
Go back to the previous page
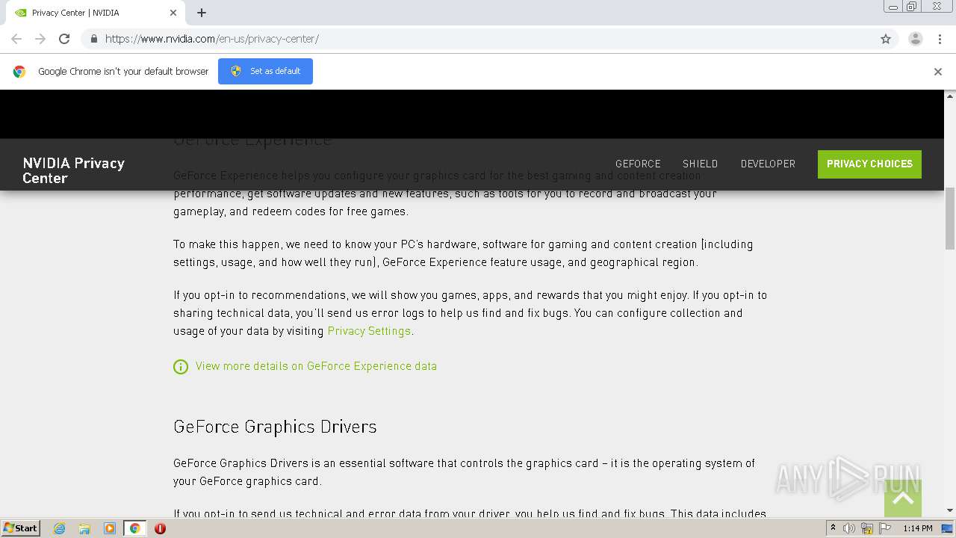(16, 39)
